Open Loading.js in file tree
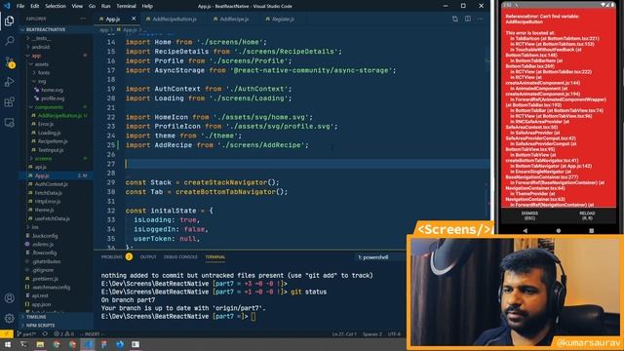Image resolution: width=624 pixels, height=351 pixels. click(x=50, y=133)
